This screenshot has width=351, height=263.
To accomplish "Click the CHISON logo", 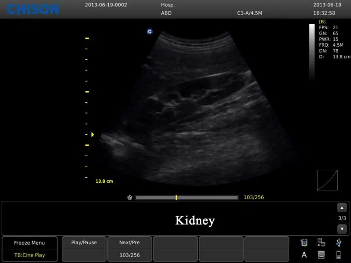I will tap(33, 9).
